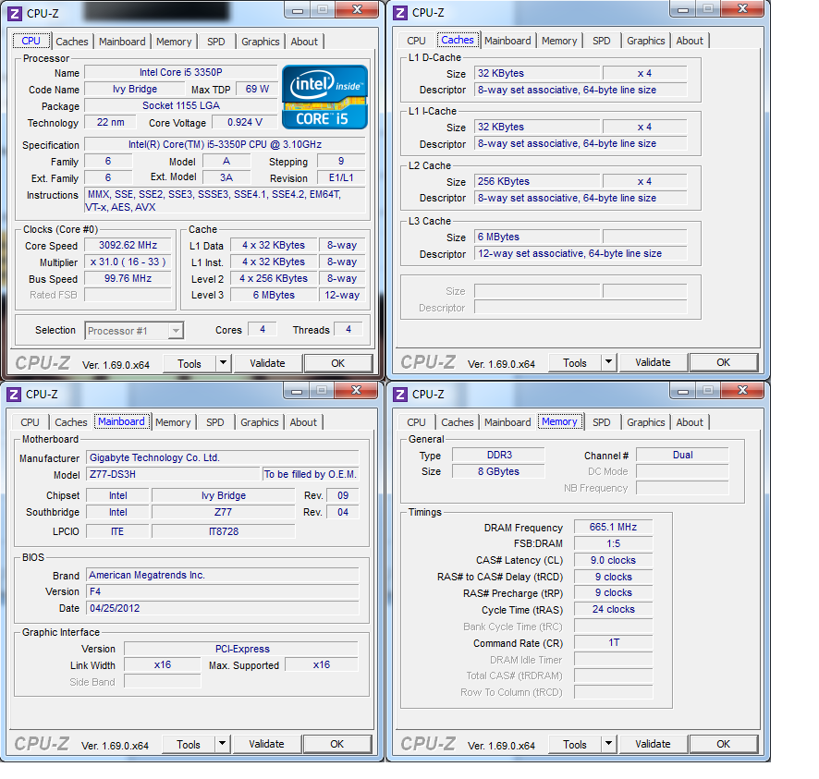
Task: Click the 'IT8728' LPCIO value
Action: pos(224,531)
